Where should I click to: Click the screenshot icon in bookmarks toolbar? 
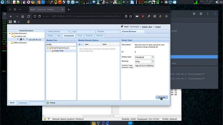[10, 22]
